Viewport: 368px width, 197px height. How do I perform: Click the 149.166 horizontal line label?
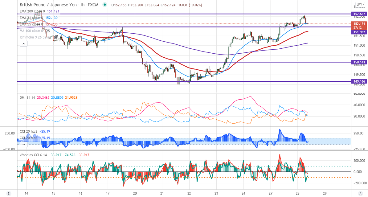point(359,81)
